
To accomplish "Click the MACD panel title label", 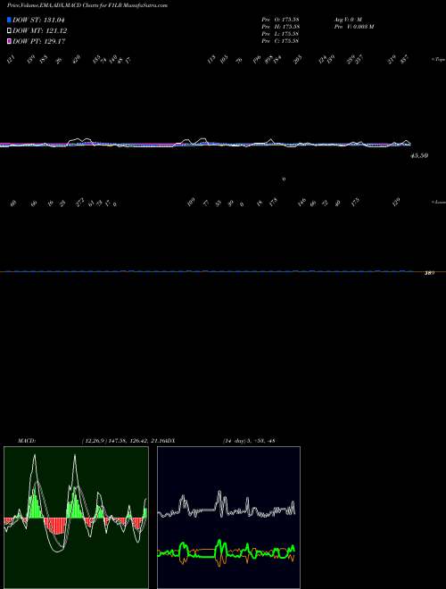I will 26,441.
